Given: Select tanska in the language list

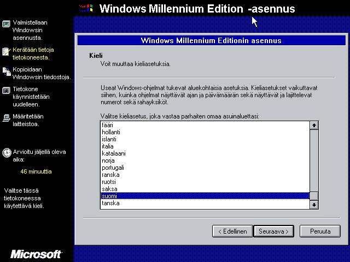Looking at the screenshot, I should (x=205, y=203).
